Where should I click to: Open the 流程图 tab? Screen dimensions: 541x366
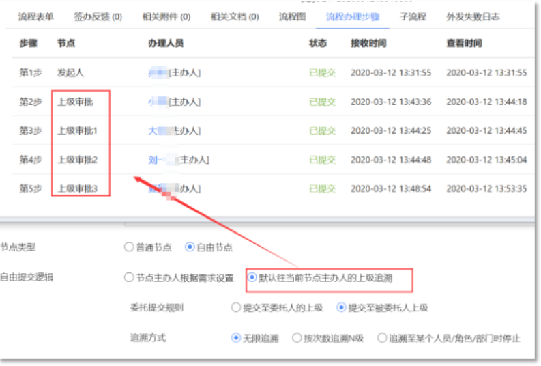pyautogui.click(x=293, y=17)
